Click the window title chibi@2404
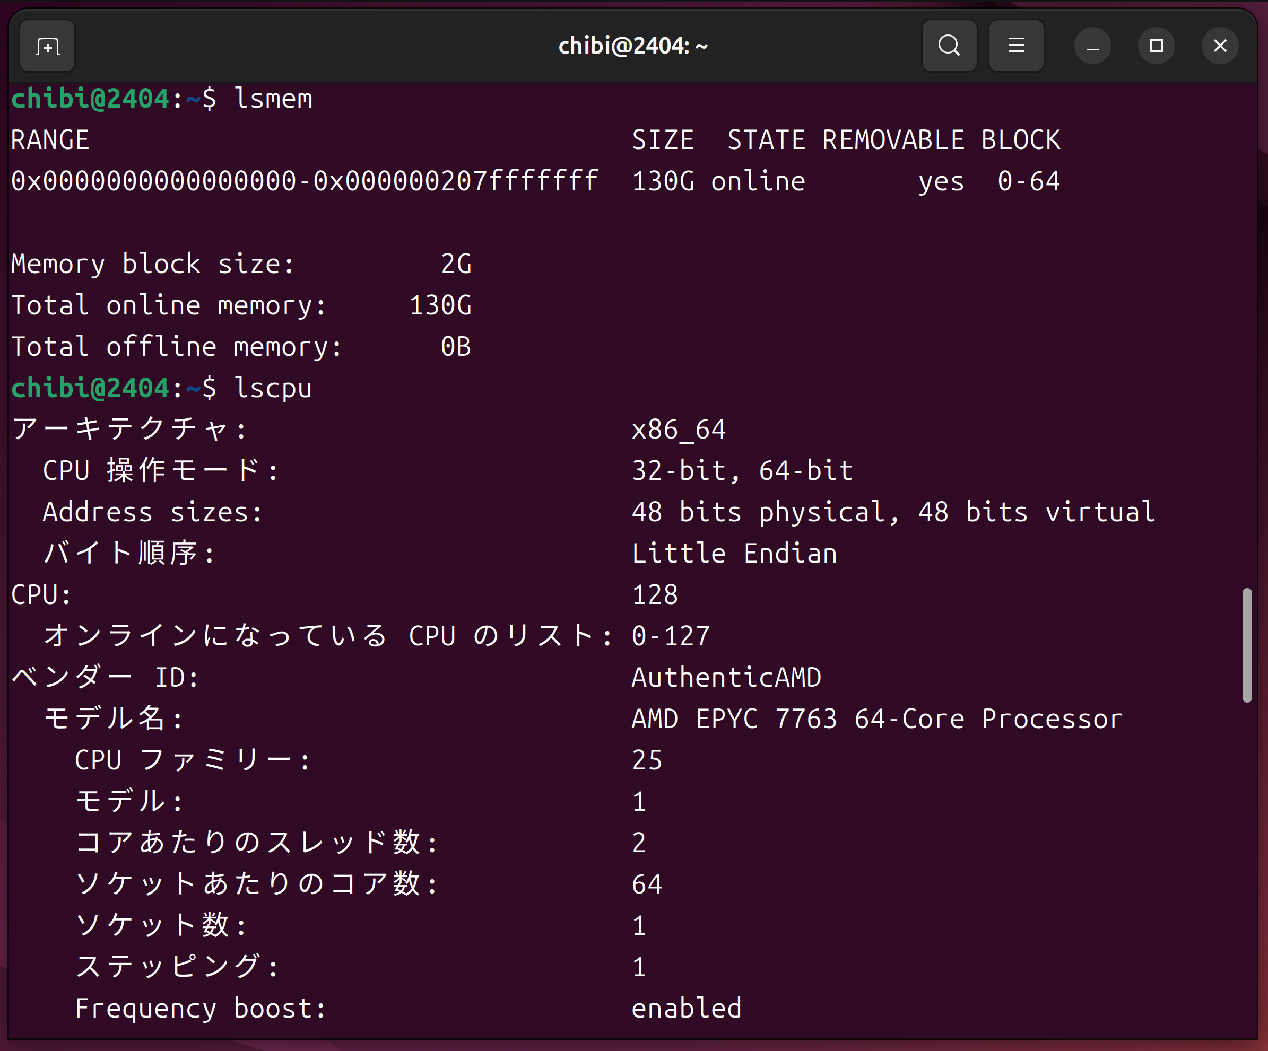1268x1051 pixels. click(632, 46)
